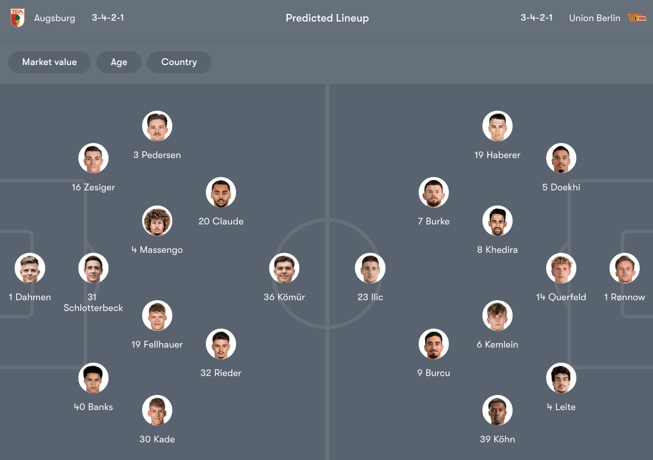Open Union Berlin's 3-4-2-1 formation selector
Viewport: 653px width, 460px height.
click(537, 18)
